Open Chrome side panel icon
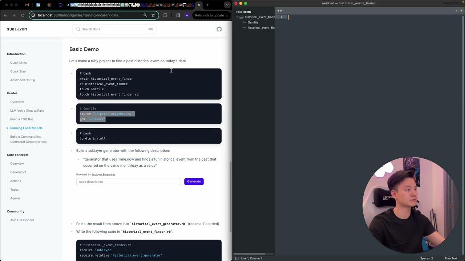Screen dimensions: 465x261 tap(178, 15)
